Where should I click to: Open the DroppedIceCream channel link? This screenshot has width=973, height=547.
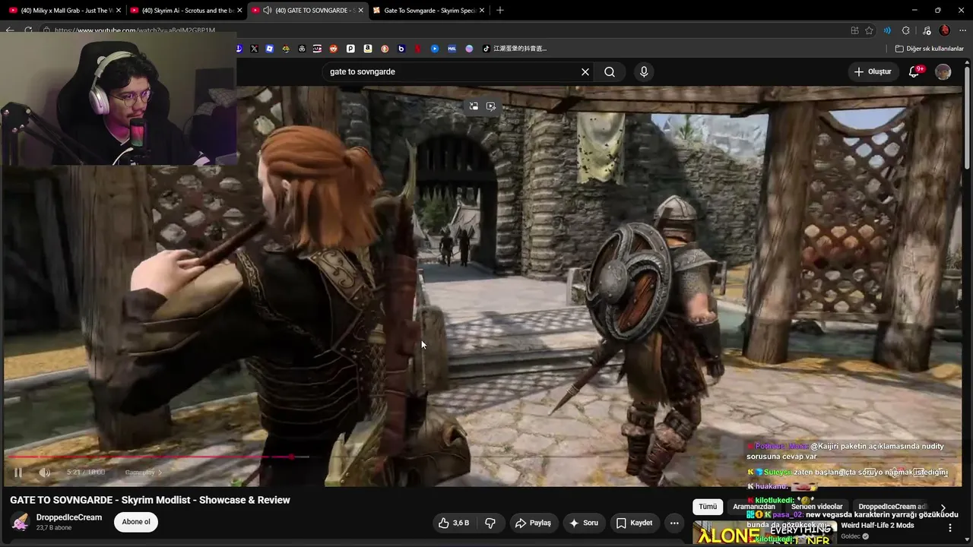pyautogui.click(x=69, y=517)
